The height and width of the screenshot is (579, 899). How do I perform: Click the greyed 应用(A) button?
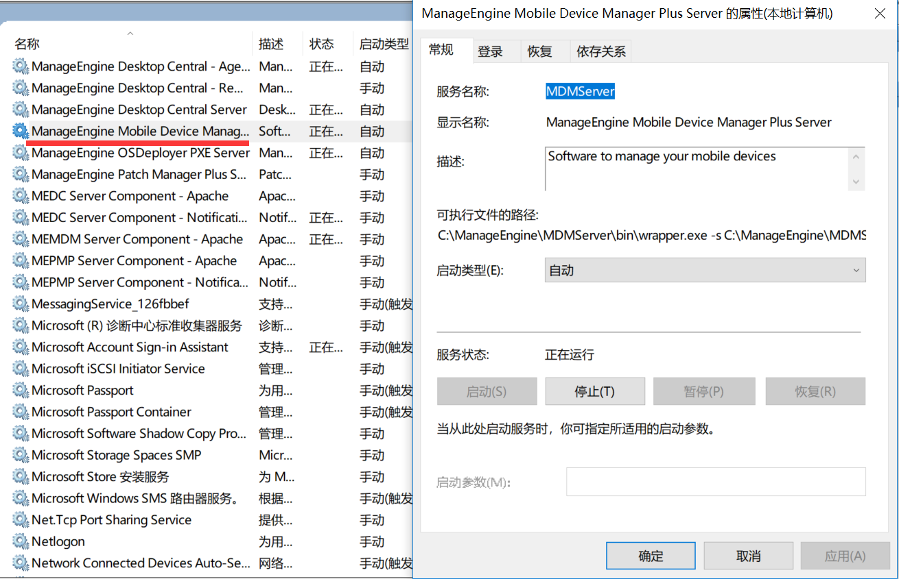tap(845, 556)
